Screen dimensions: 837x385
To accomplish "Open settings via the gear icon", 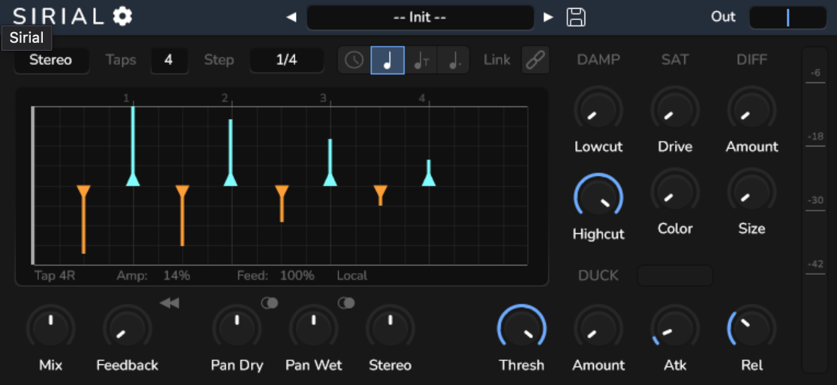I will pos(122,17).
